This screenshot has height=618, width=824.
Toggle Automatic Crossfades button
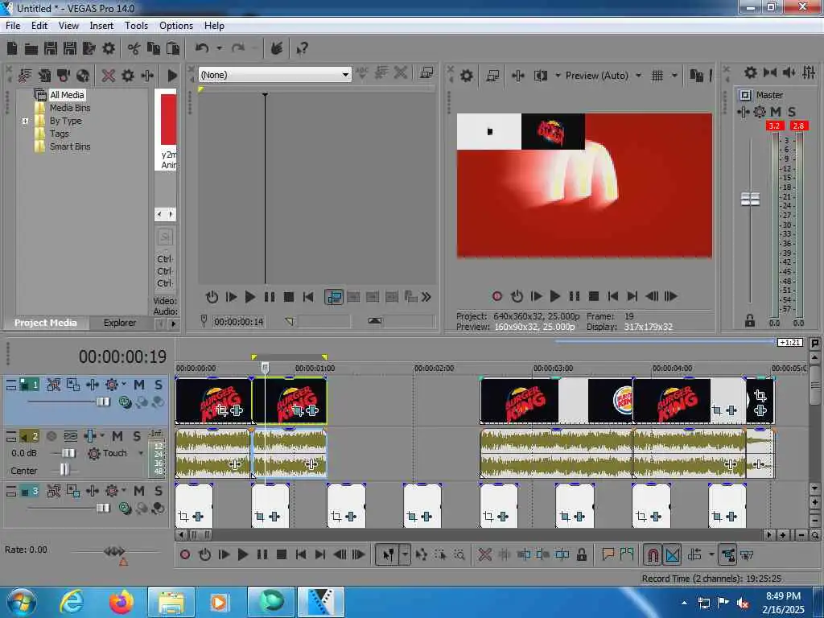coord(672,554)
